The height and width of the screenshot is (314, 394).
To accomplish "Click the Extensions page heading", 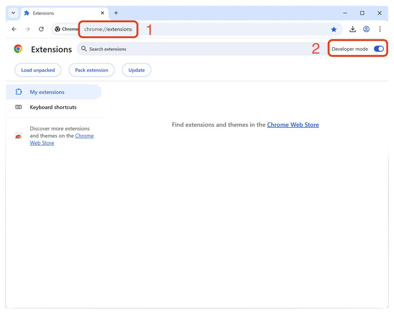I will point(52,50).
